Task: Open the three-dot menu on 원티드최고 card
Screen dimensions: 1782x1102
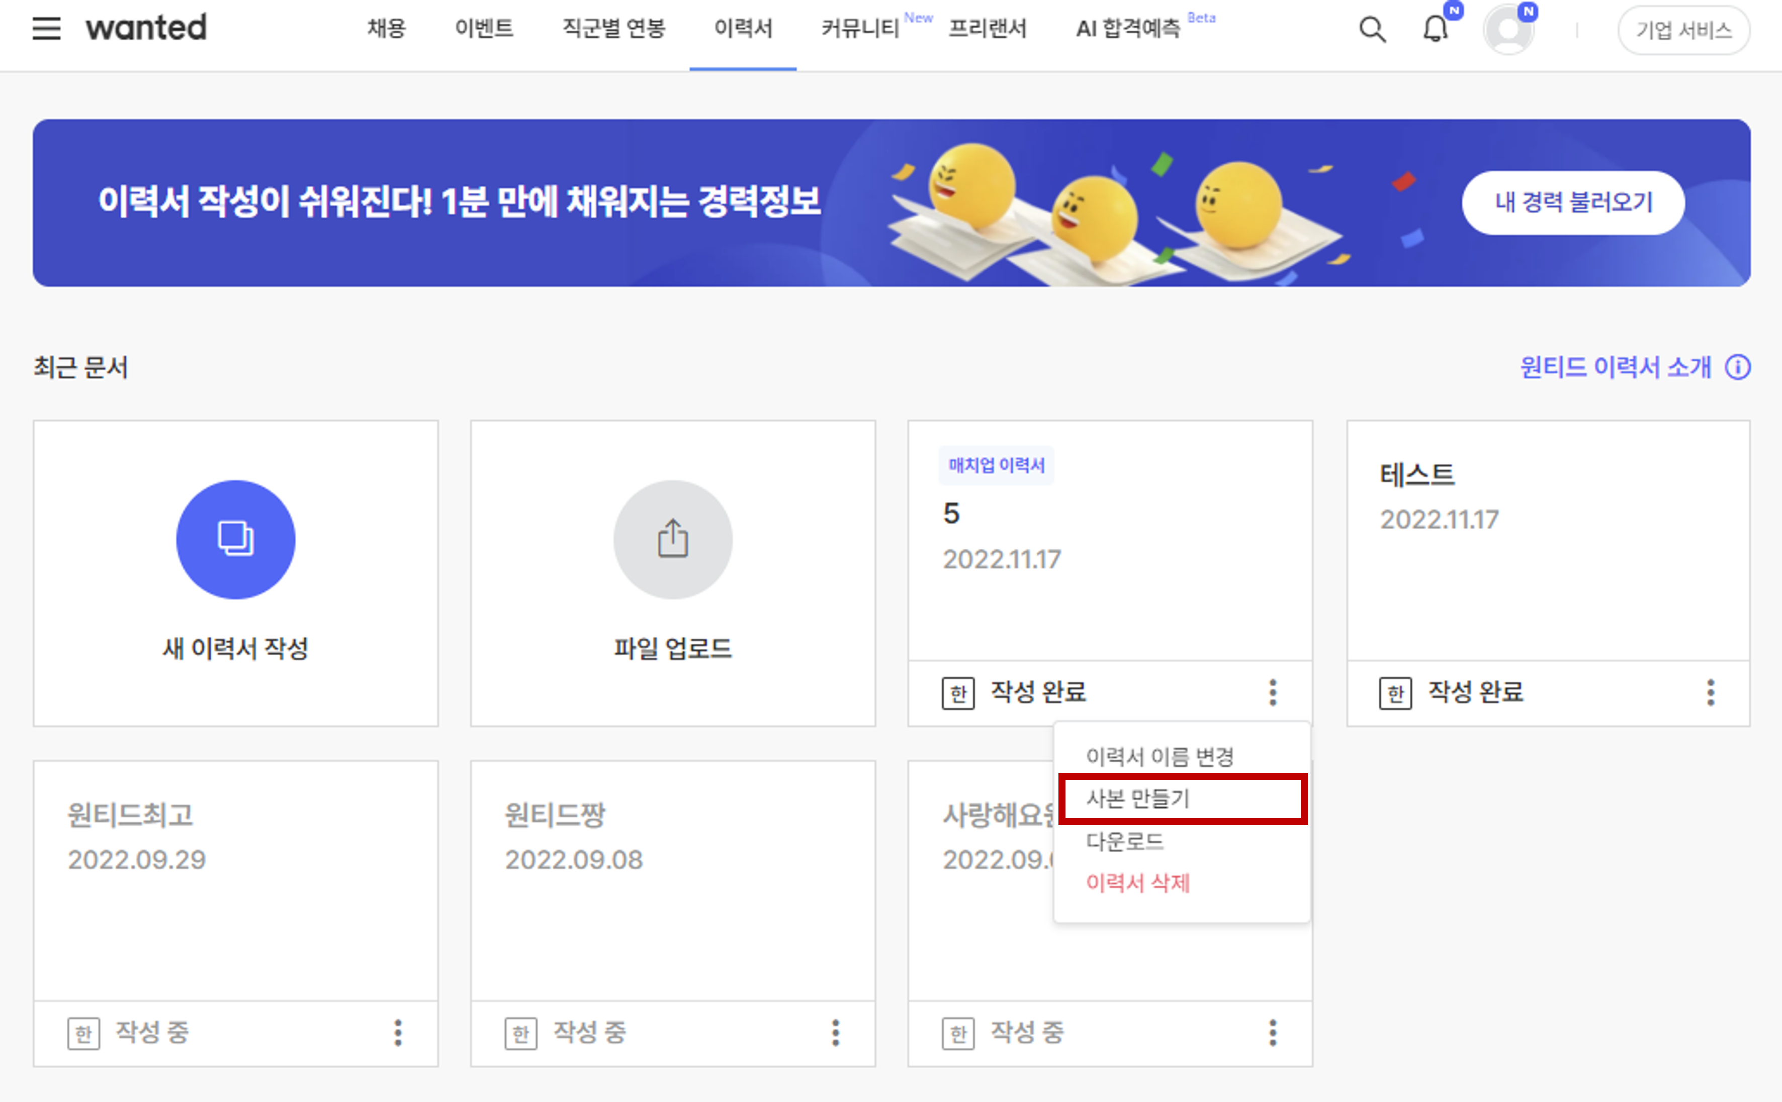Action: (398, 1033)
